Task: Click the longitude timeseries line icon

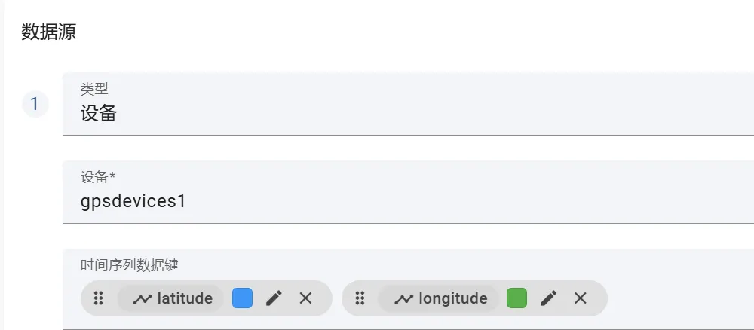Action: point(403,299)
